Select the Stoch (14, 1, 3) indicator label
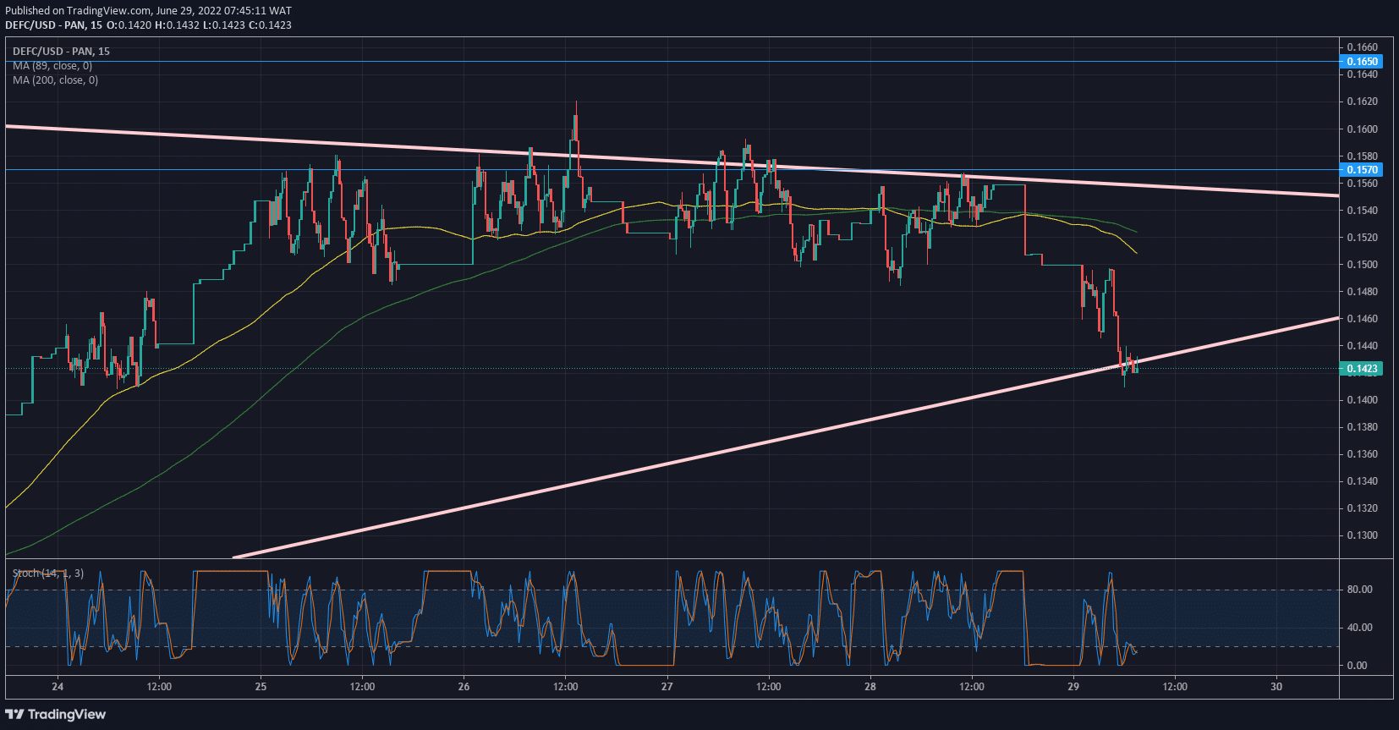The height and width of the screenshot is (730, 1399). (48, 574)
